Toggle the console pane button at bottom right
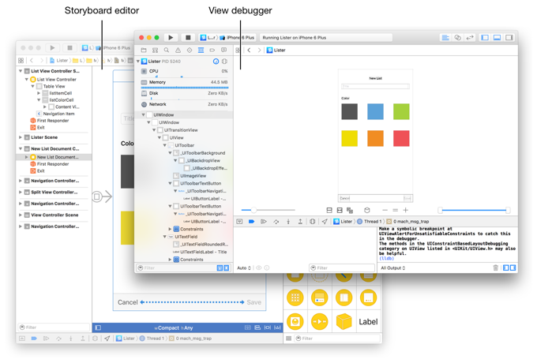 pos(513,268)
